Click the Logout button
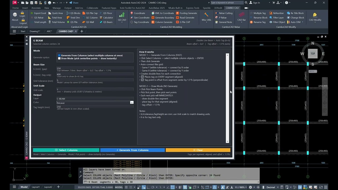Viewport: 338px width, 190px height. 23,21
